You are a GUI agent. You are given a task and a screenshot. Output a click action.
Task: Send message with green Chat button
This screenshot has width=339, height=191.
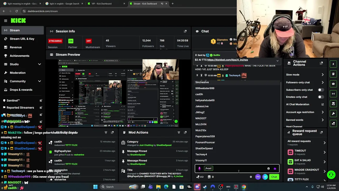(274, 177)
